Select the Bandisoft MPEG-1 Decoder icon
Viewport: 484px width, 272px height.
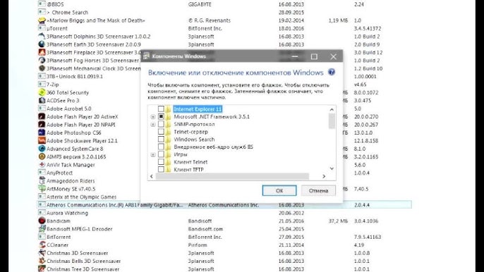(42, 229)
